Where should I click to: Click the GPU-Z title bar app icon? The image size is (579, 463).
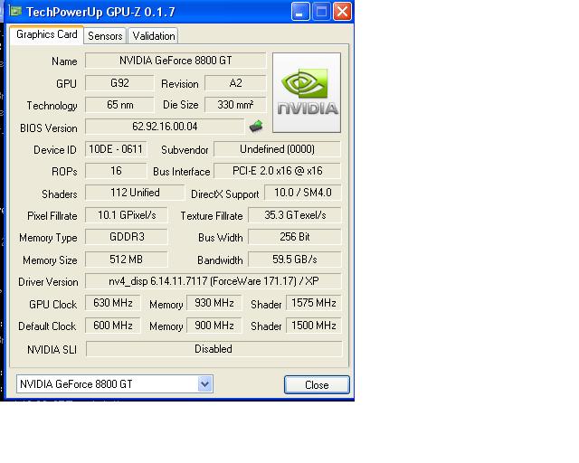15,12
